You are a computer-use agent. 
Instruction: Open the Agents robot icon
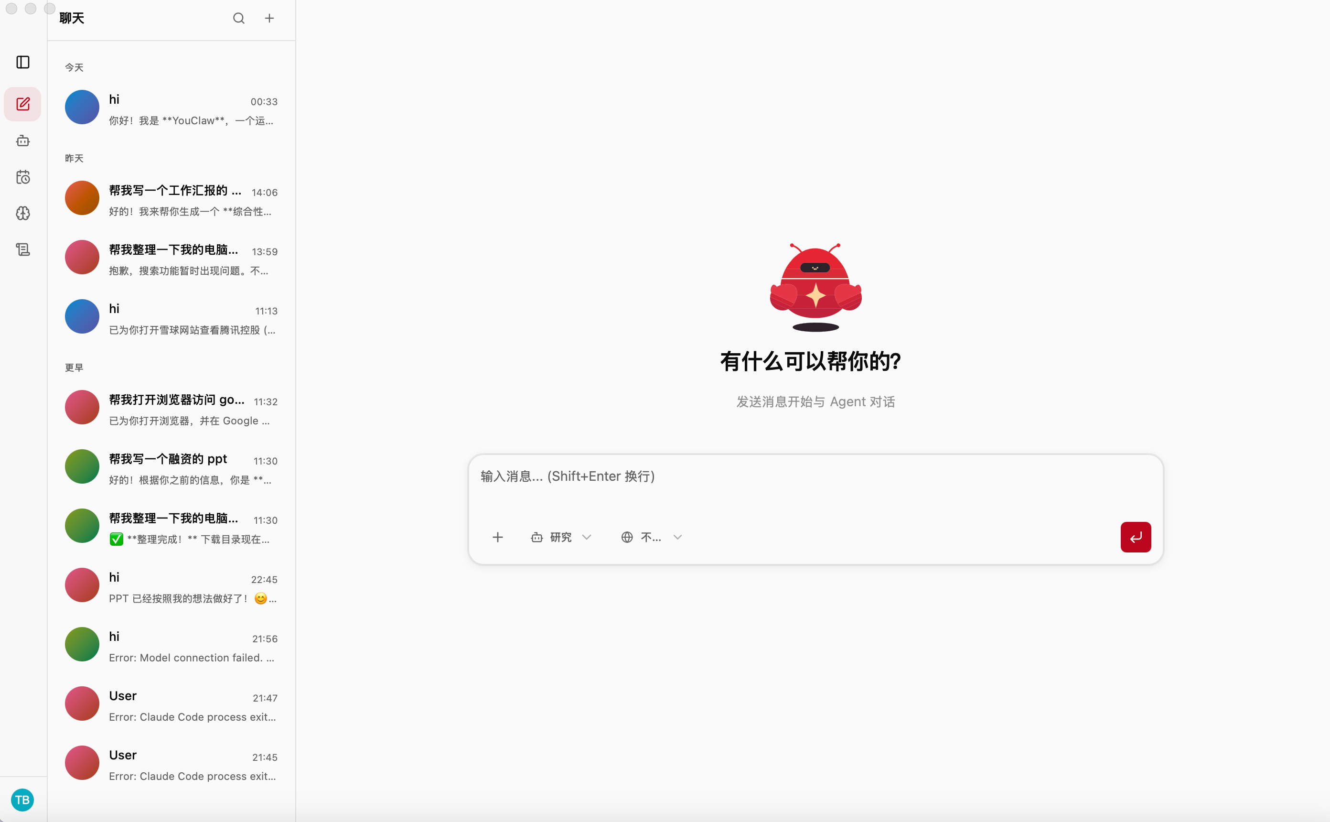click(23, 141)
